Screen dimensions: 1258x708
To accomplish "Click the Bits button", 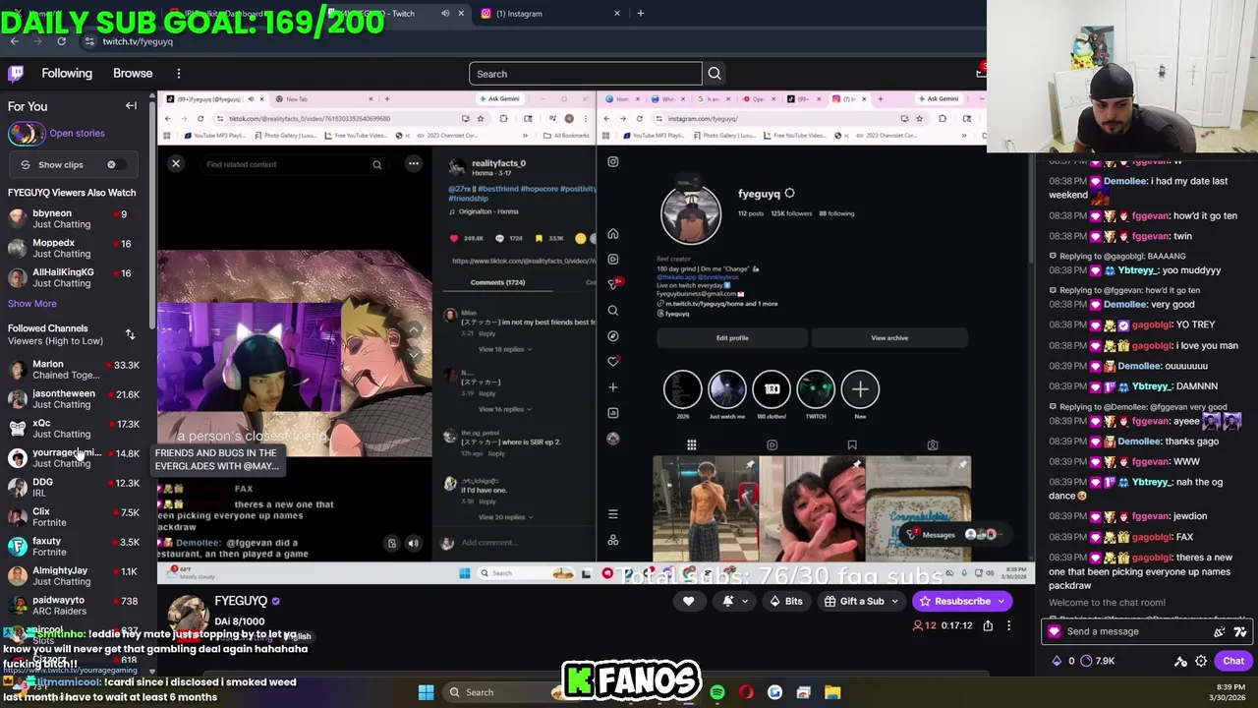I will [x=785, y=601].
